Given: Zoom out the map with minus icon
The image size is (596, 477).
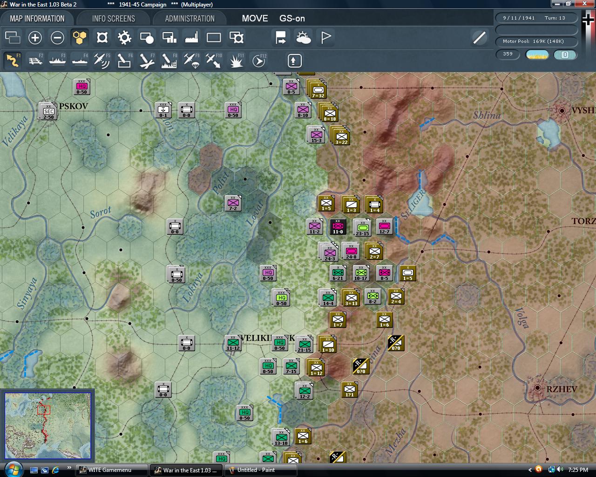Looking at the screenshot, I should (57, 38).
